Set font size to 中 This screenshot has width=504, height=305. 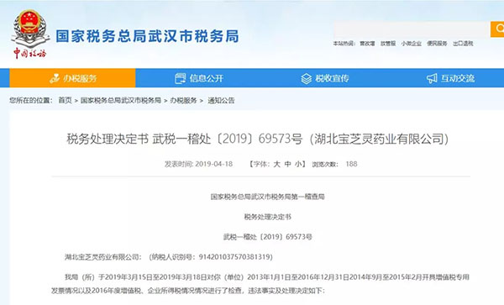click(288, 164)
